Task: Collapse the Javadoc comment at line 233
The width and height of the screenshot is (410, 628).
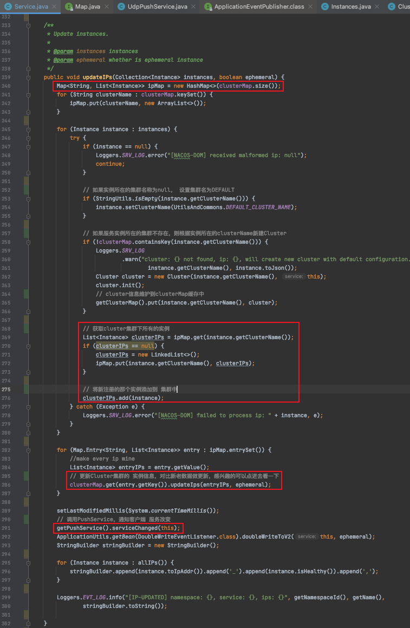Action: click(28, 25)
